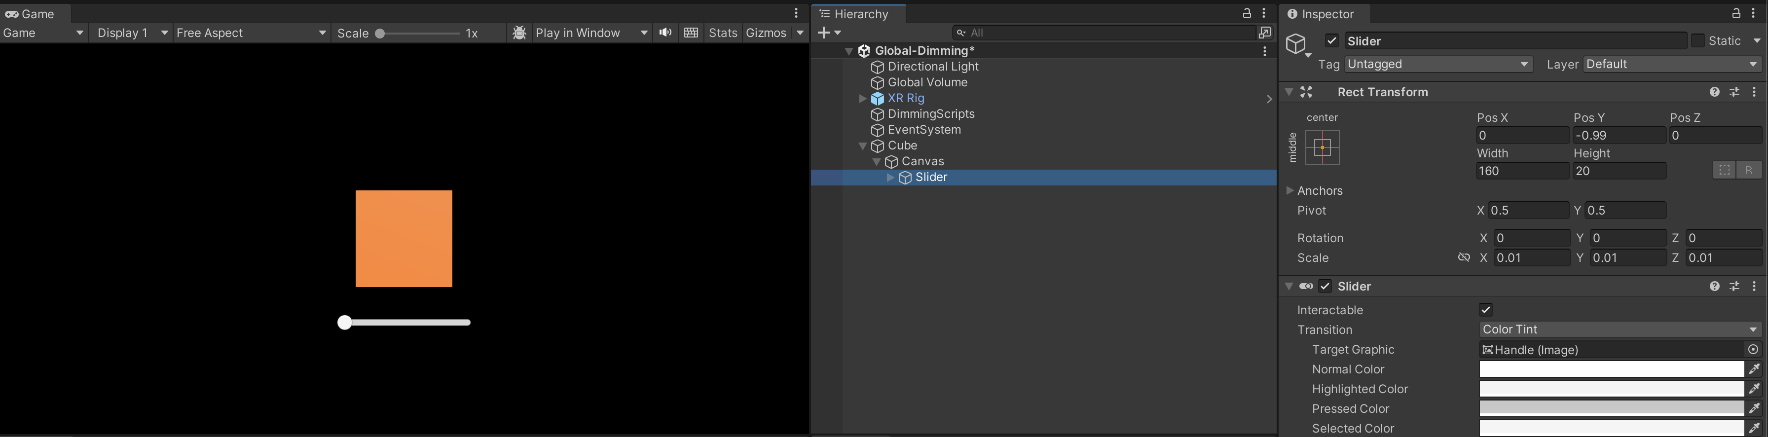The image size is (1768, 437).
Task: Open the anchor presets box
Action: click(1322, 147)
